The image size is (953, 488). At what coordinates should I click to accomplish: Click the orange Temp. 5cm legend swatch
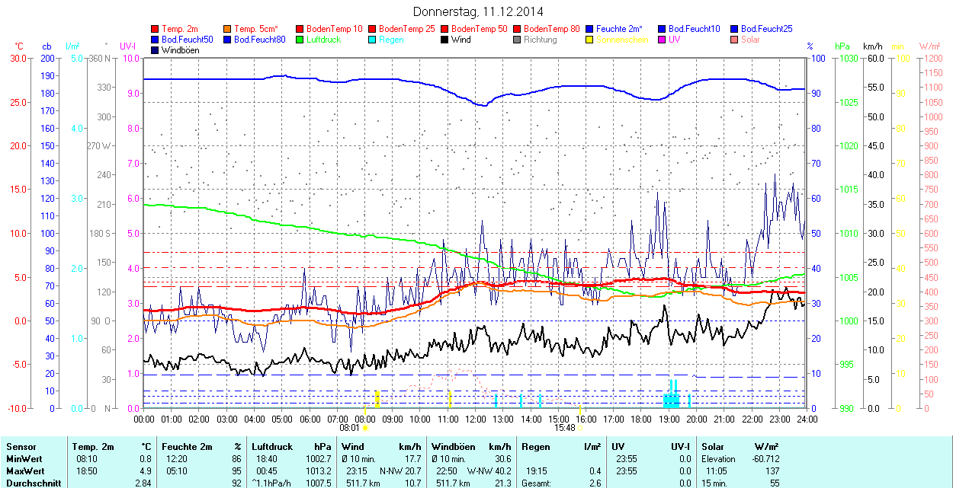pos(229,29)
